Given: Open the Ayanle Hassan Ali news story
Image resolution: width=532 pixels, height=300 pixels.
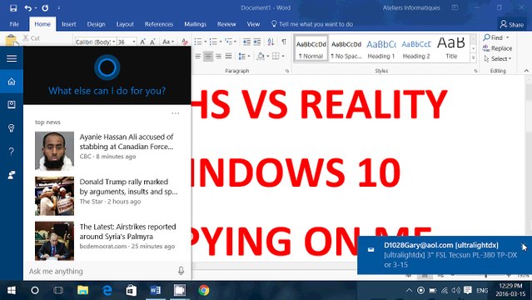Looking at the screenshot, I should pos(107,151).
